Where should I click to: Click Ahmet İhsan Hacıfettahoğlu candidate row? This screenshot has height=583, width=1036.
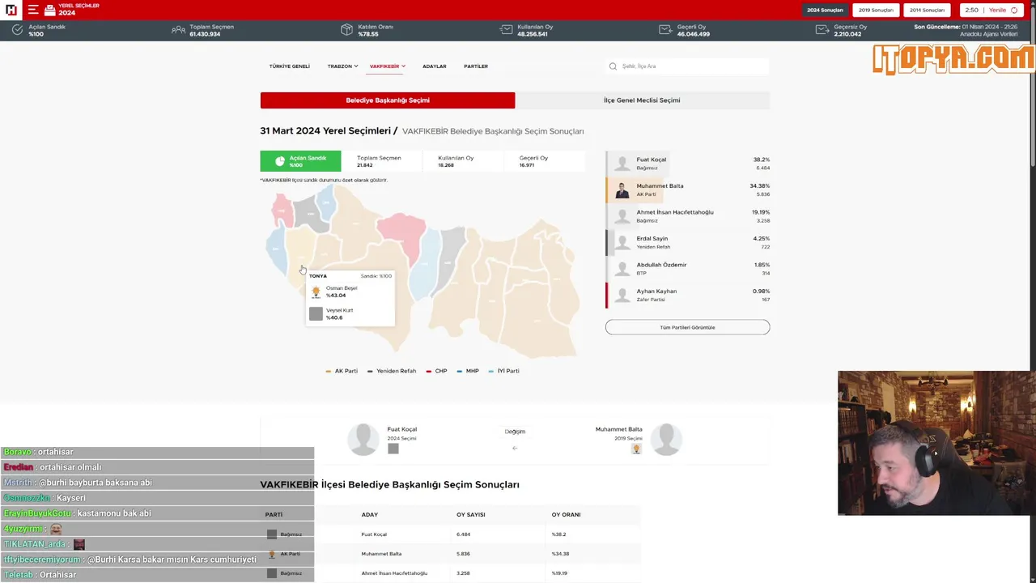(x=687, y=216)
